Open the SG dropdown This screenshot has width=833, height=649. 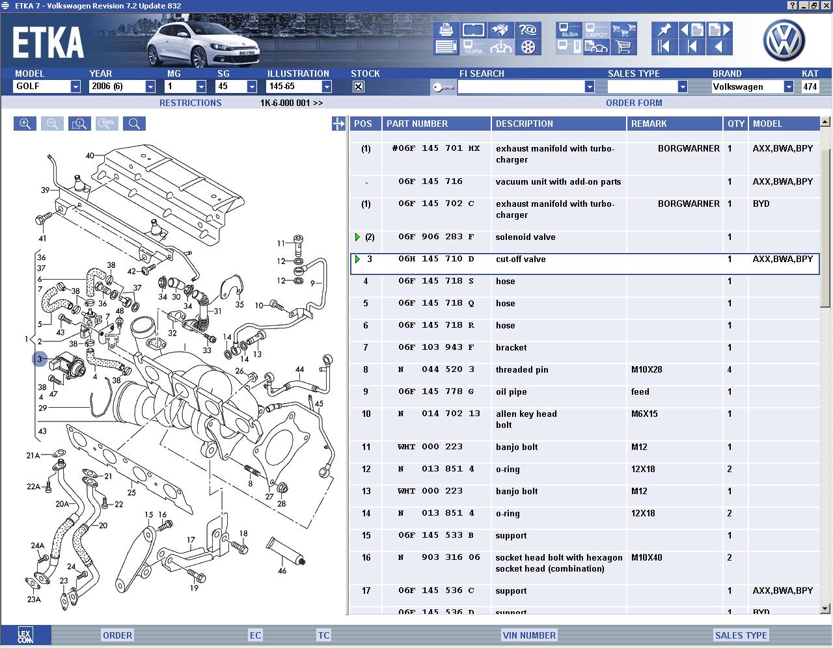(252, 86)
